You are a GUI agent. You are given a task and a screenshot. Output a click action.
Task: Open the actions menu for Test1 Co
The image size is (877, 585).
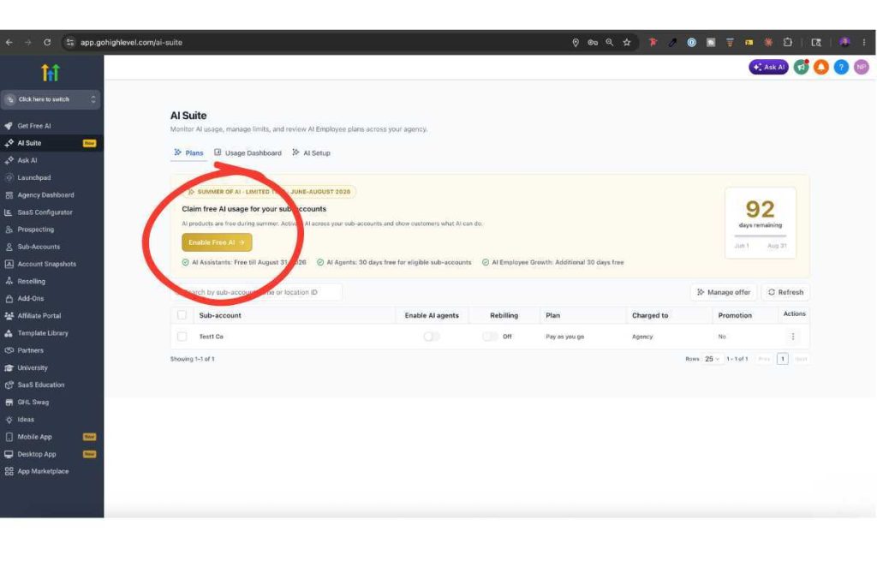[x=792, y=337]
